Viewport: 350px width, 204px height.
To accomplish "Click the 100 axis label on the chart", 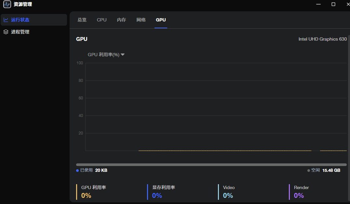I will (x=80, y=63).
